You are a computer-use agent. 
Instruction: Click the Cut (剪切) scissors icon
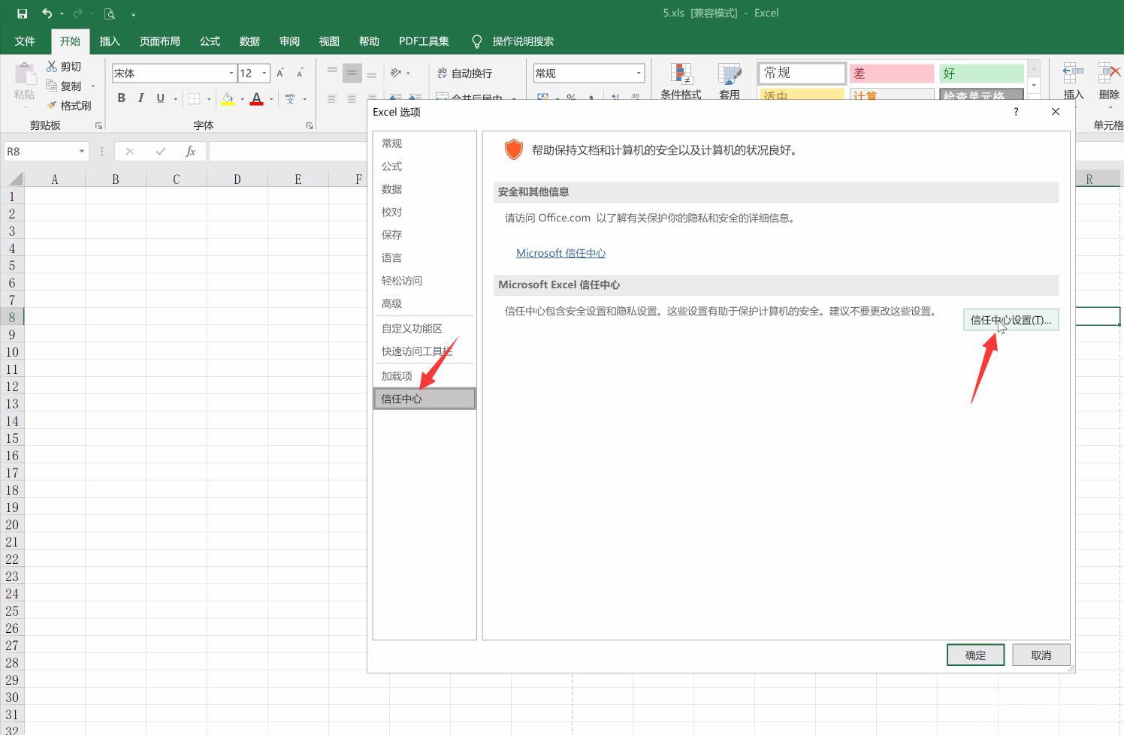(52, 66)
